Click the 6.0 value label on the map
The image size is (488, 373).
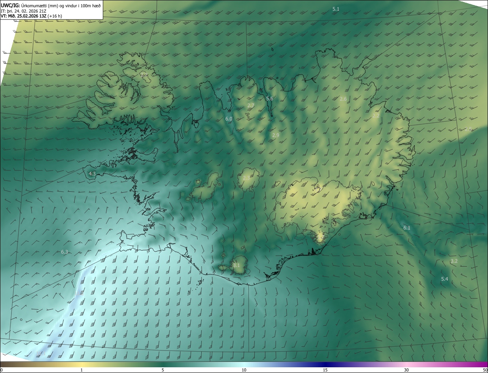tap(229, 119)
